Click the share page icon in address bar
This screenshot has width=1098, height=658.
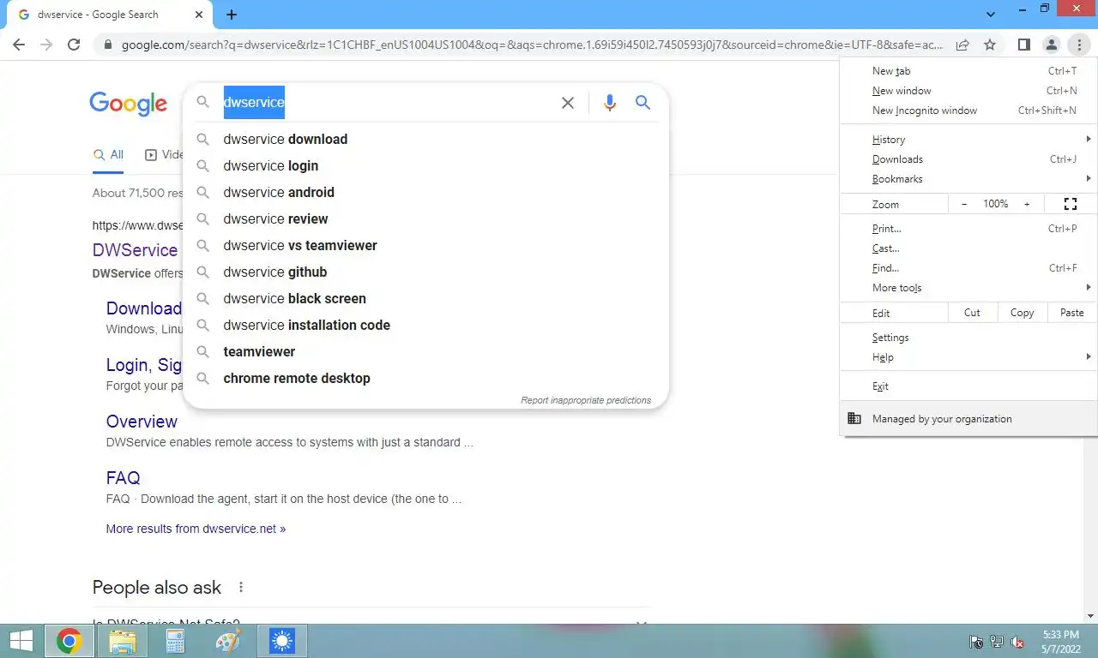point(962,45)
